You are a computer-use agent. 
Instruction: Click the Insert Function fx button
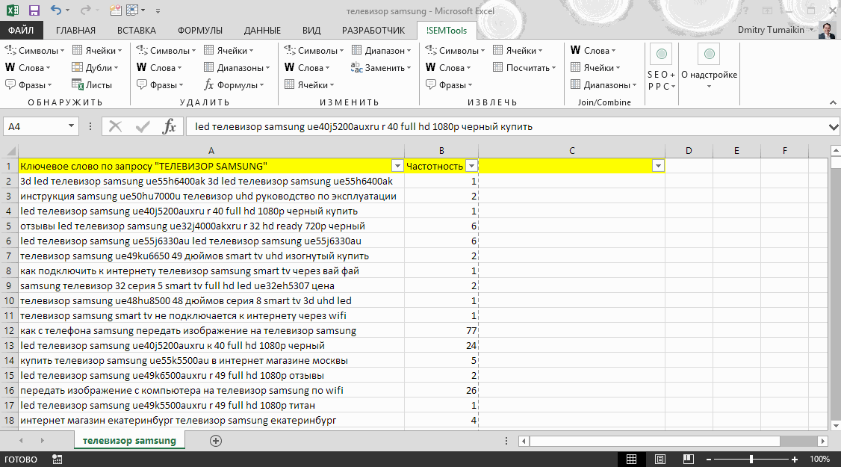[x=170, y=127]
